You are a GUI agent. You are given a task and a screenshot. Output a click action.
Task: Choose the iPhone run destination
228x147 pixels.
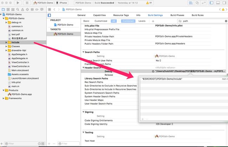(x=62, y=3)
